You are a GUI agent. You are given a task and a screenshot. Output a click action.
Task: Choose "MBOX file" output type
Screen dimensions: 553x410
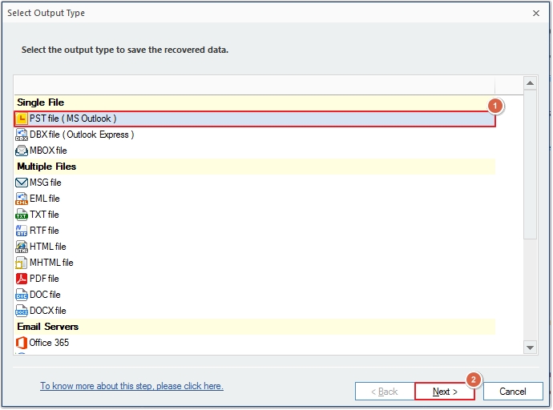click(x=48, y=151)
